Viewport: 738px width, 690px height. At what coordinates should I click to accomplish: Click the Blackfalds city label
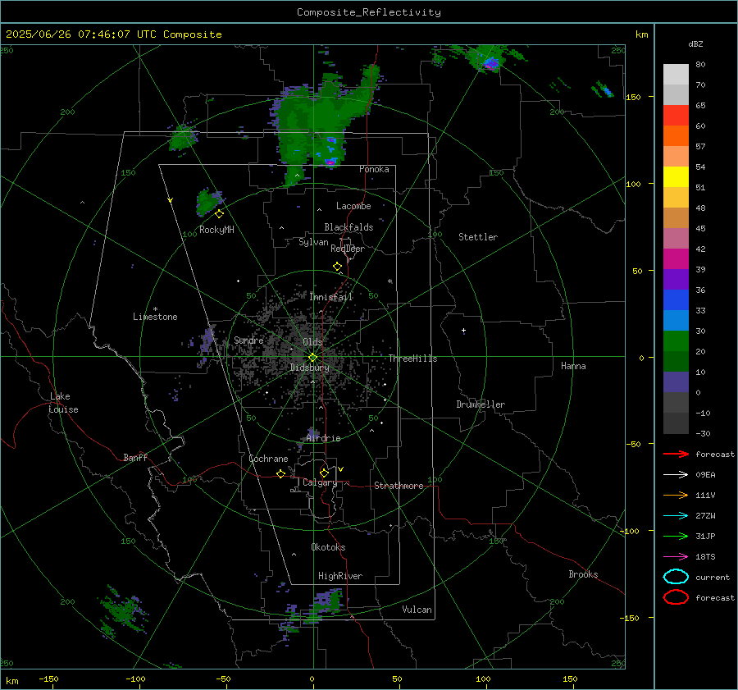click(348, 227)
